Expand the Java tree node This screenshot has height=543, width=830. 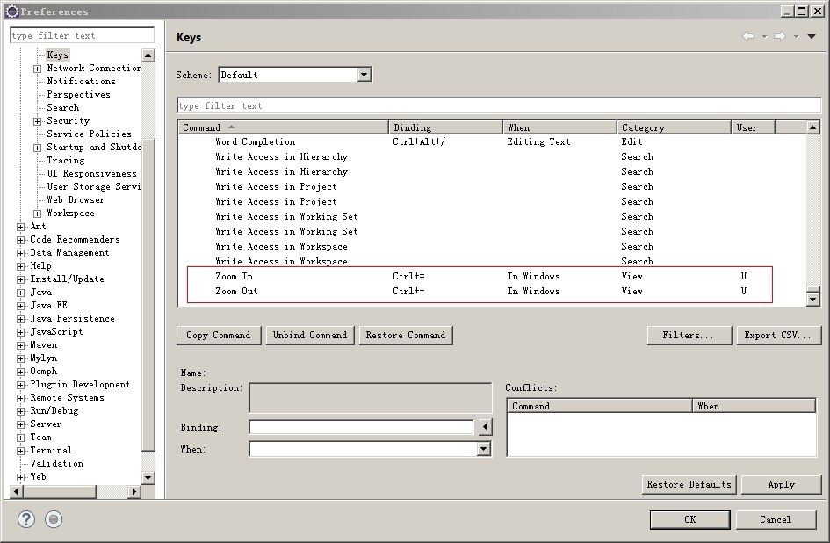[21, 293]
